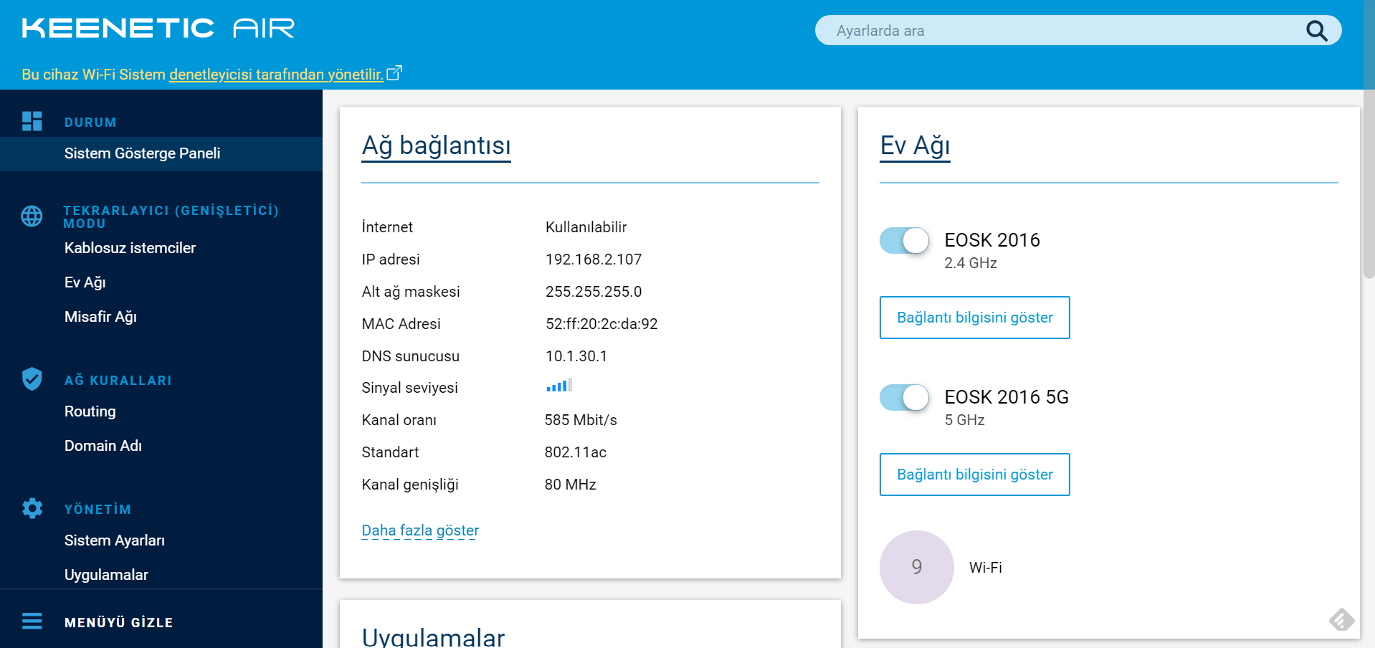This screenshot has height=648, width=1375.
Task: Click the Durum dashboard grid icon
Action: coord(32,121)
